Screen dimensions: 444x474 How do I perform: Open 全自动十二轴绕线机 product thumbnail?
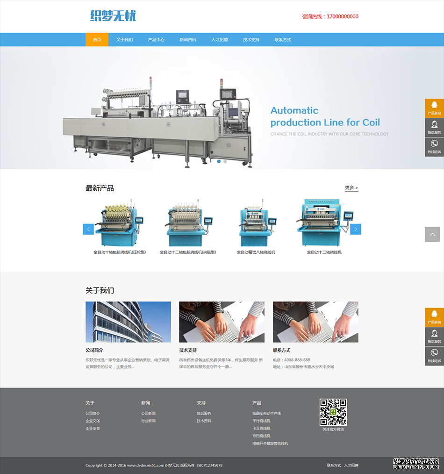click(x=324, y=223)
